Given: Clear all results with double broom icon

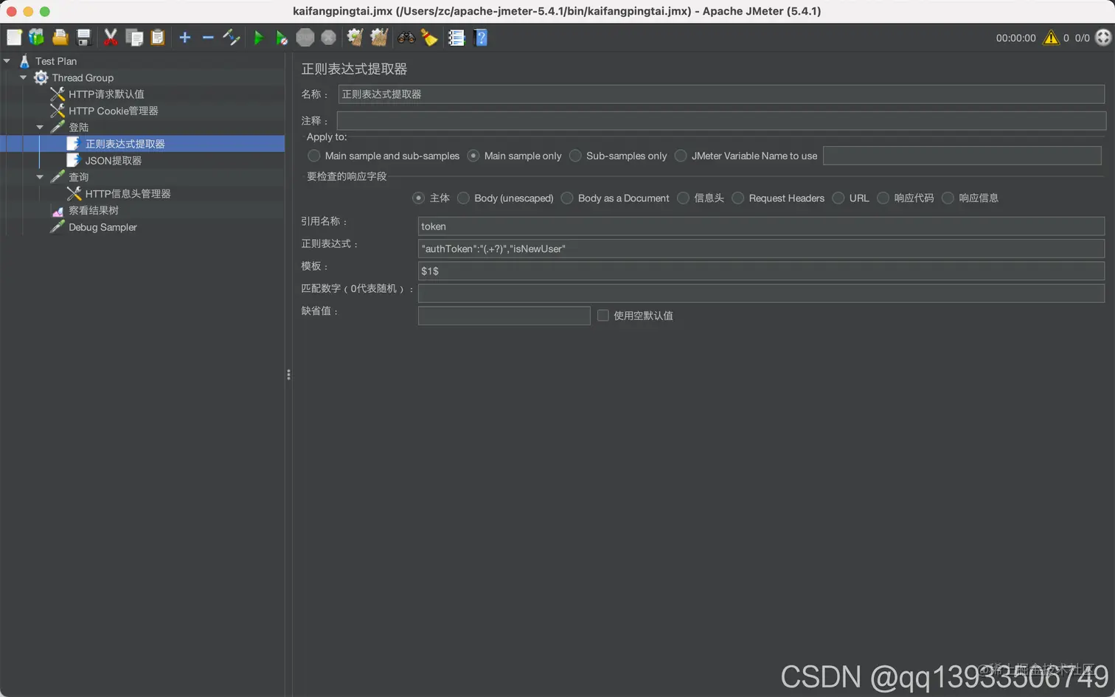Looking at the screenshot, I should tap(379, 37).
